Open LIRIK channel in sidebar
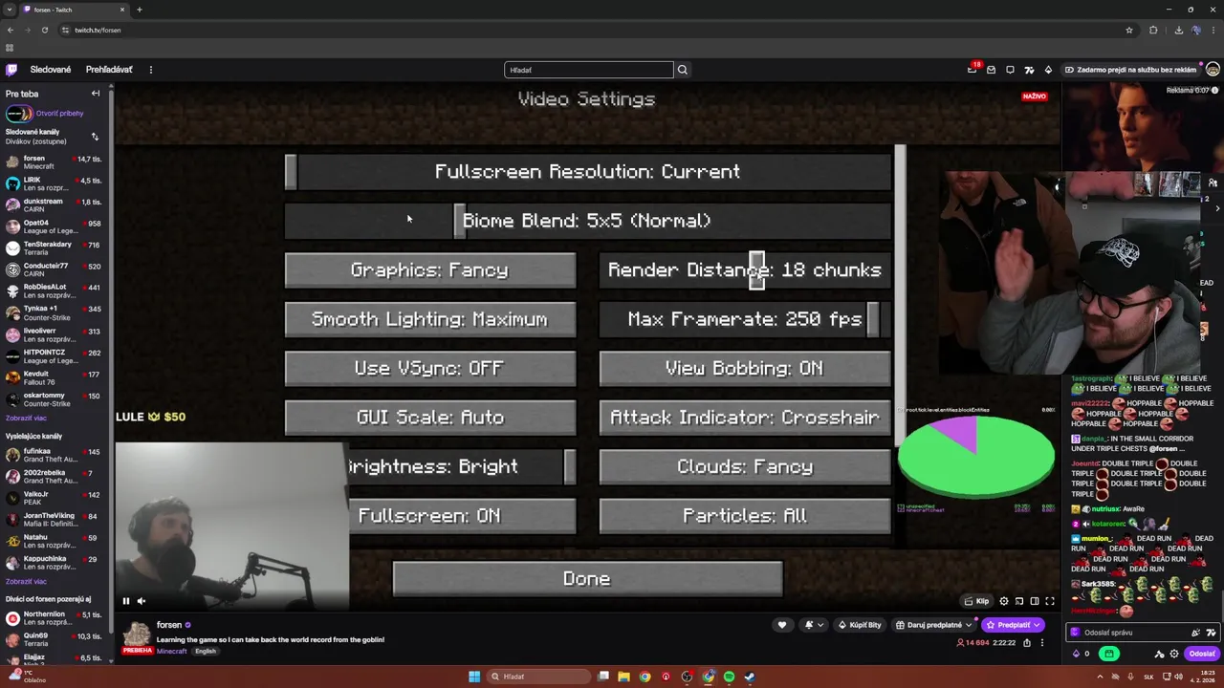 57,183
